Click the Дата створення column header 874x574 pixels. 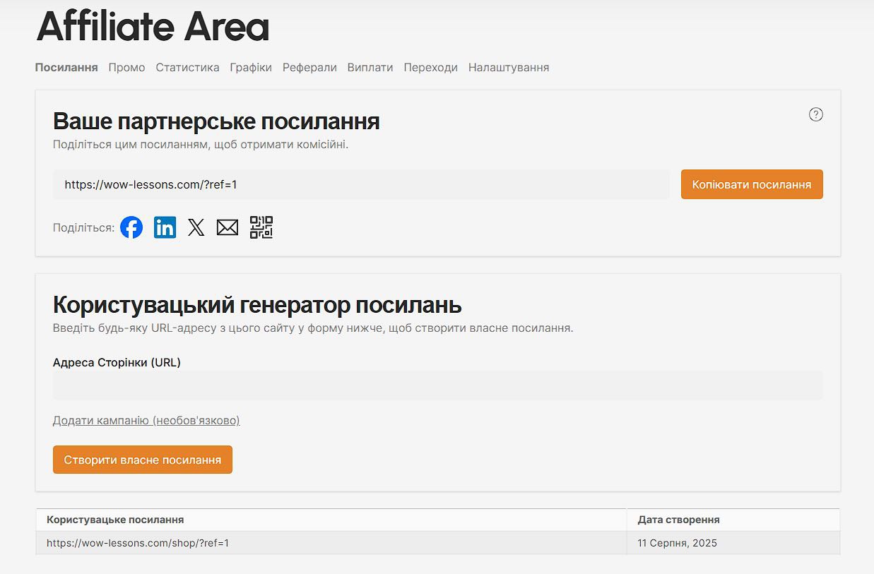tap(733, 520)
